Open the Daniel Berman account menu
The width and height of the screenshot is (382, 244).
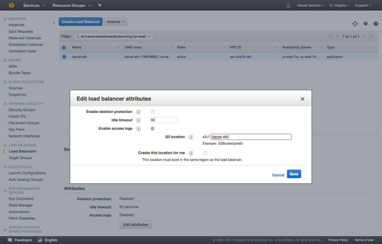coord(310,5)
